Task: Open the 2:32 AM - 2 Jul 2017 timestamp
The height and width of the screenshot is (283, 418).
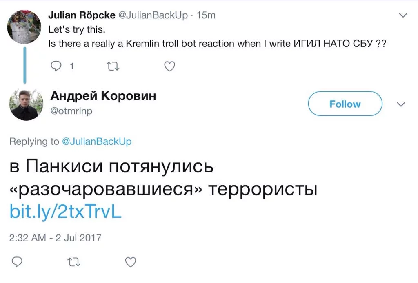Action: click(x=55, y=238)
